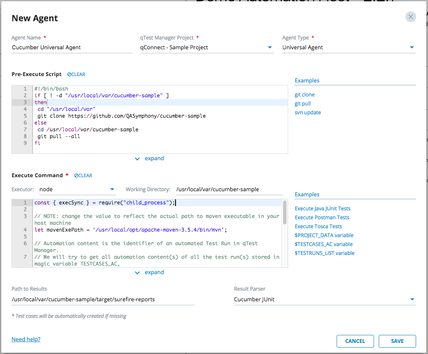Viewport: 428px width, 354px height.
Task: Close the New Agent dialog
Action: [410, 17]
